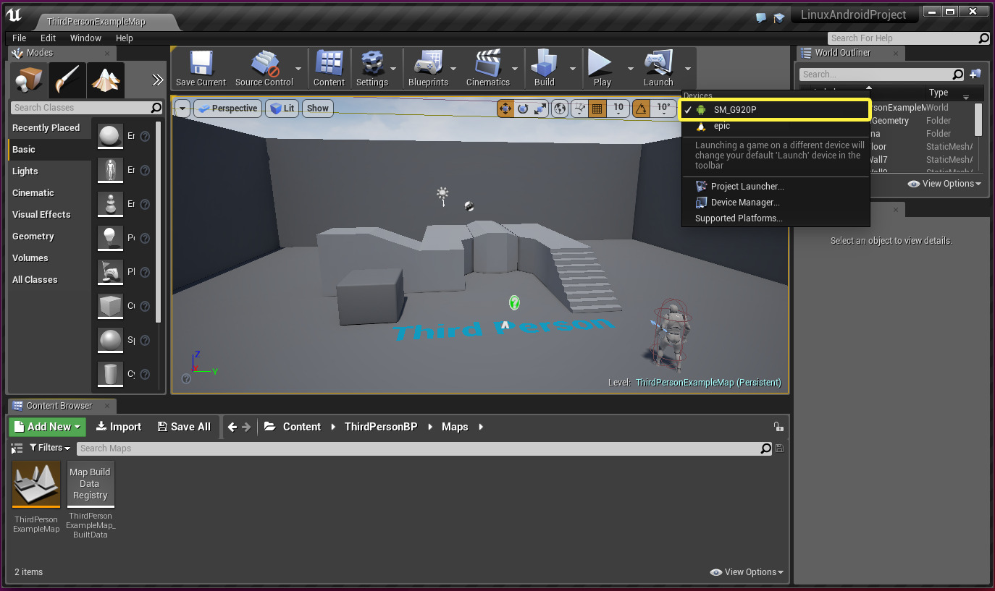Viewport: 995px width, 591px height.
Task: Select the Paint mode brush icon
Action: tap(67, 80)
